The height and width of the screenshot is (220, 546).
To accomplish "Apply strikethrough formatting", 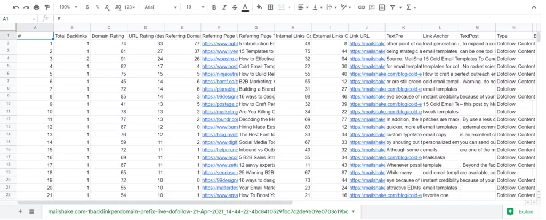I will click(x=235, y=7).
